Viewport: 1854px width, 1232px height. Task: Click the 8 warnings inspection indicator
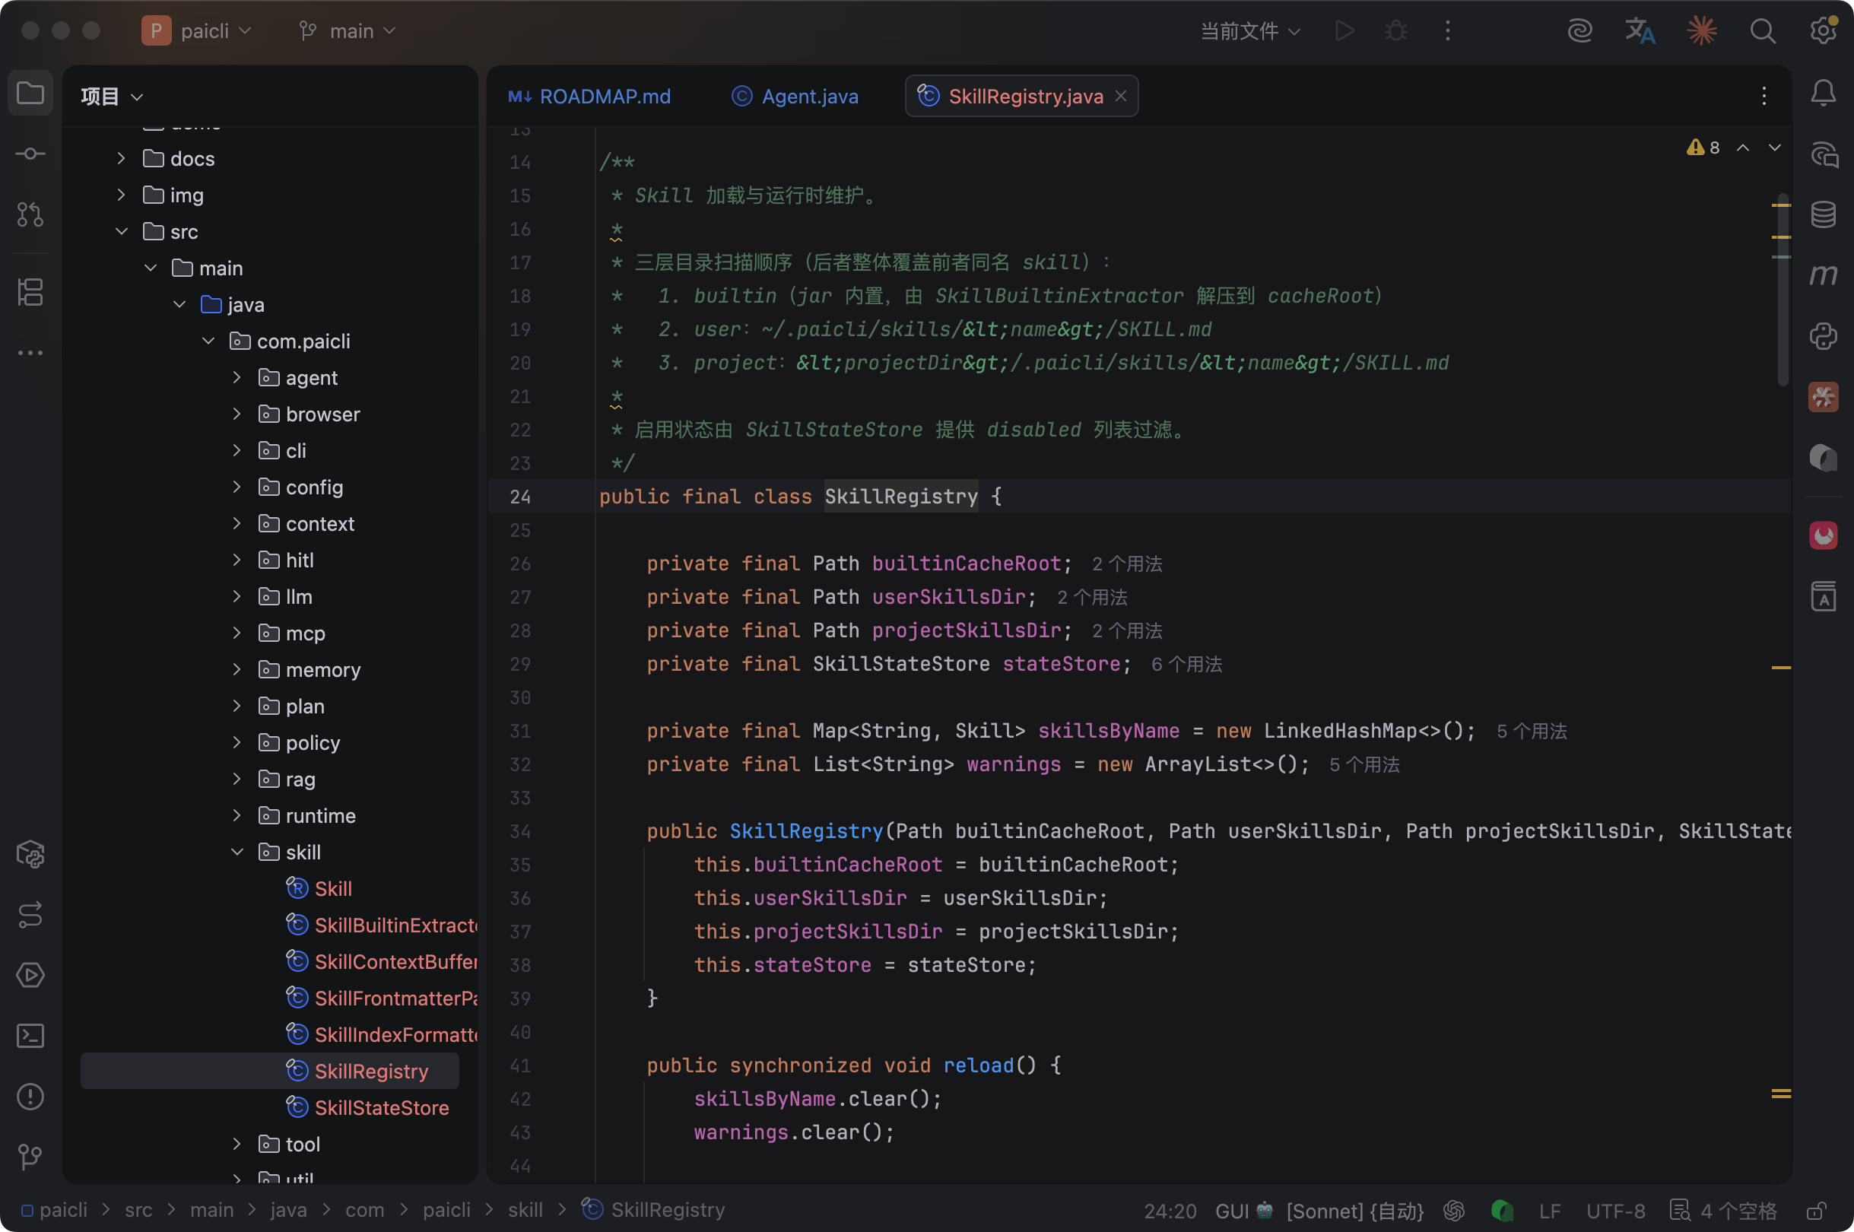1703,148
